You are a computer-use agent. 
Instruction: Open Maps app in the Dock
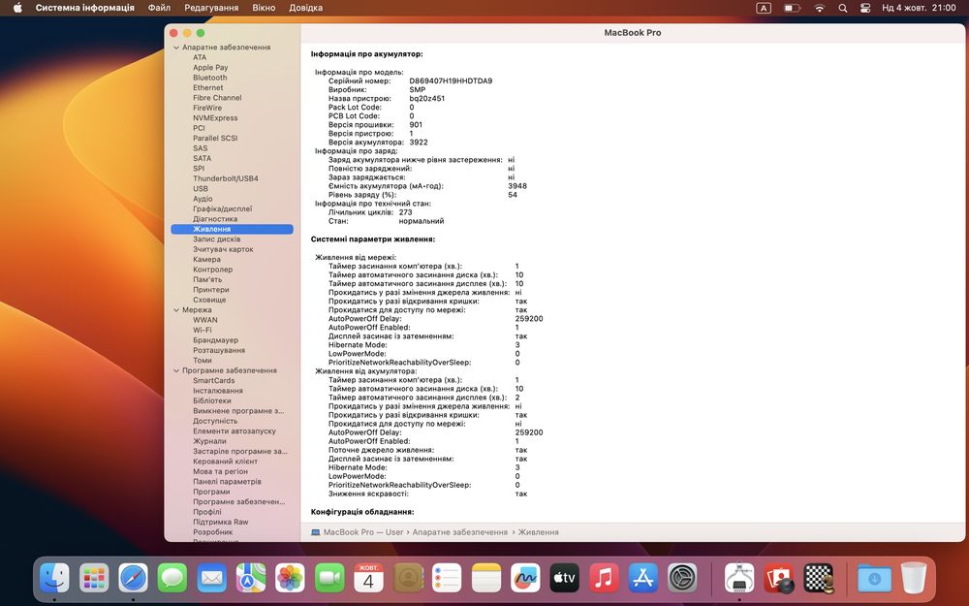251,578
